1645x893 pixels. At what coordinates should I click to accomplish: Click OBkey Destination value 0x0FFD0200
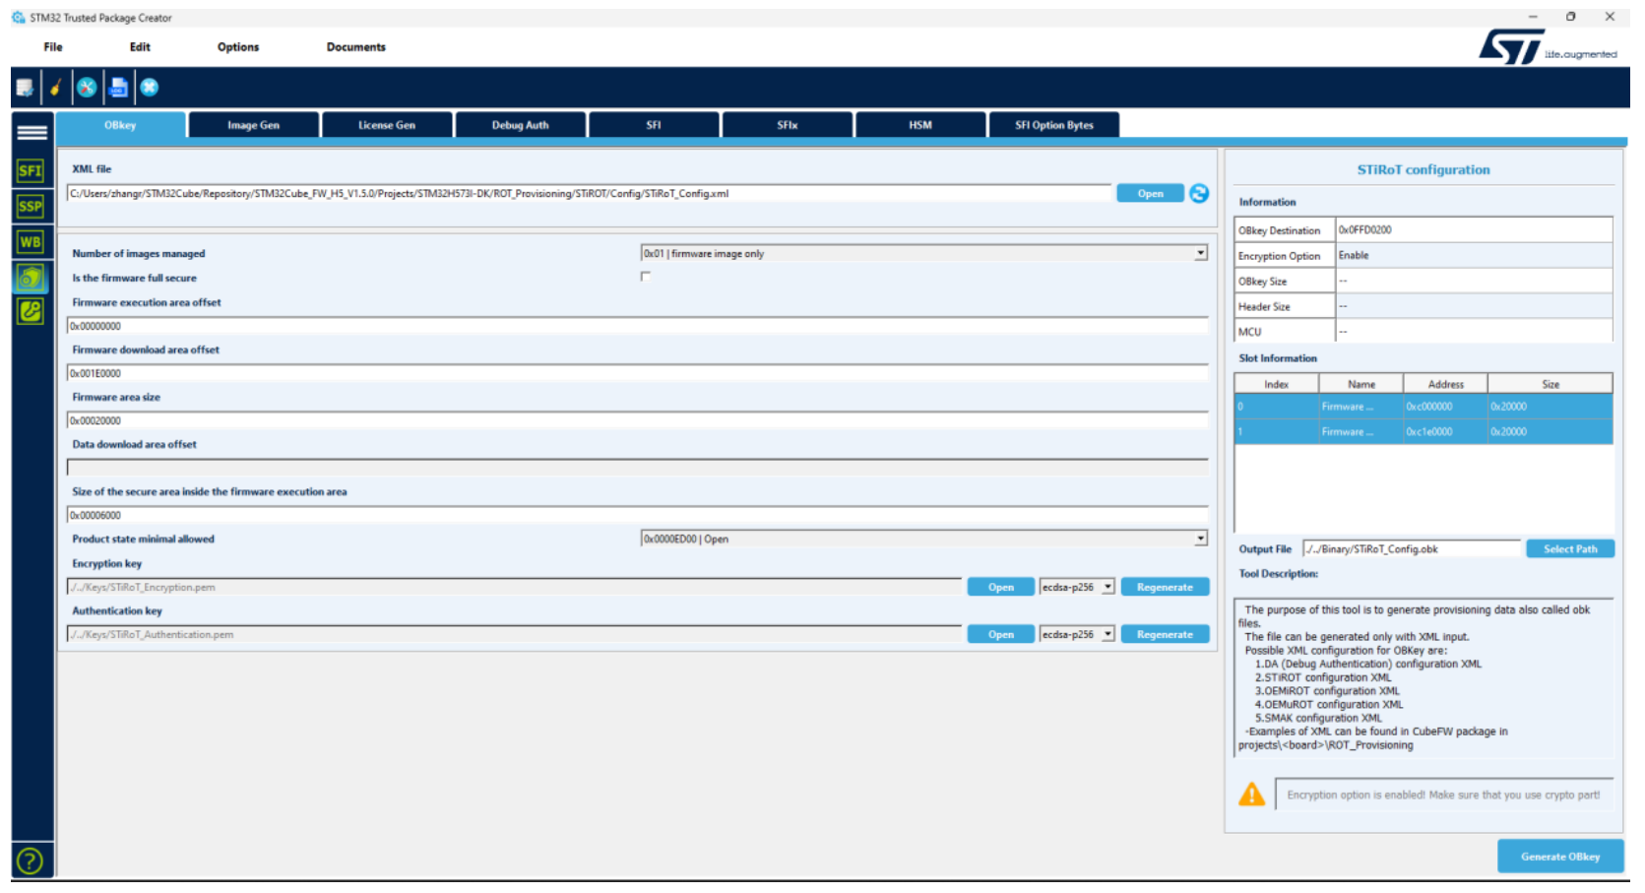pyautogui.click(x=1474, y=229)
